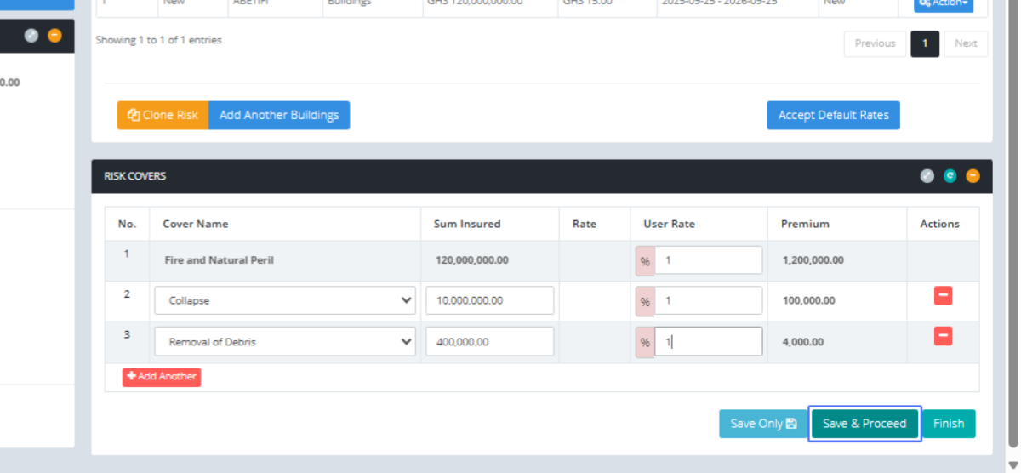Click the Next pagination button

pyautogui.click(x=966, y=43)
